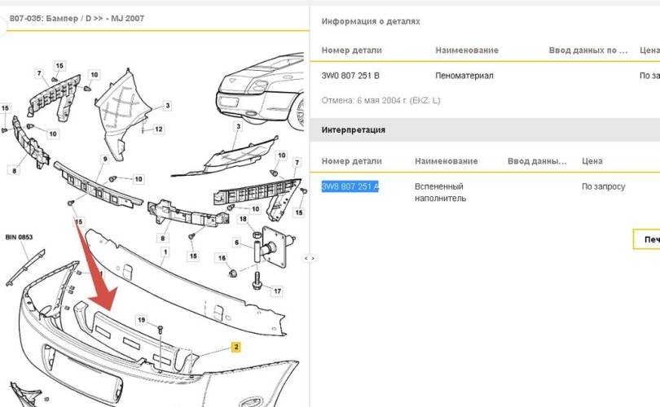Open the BIN 0853 label on the diagram
The image size is (660, 407).
click(x=19, y=237)
